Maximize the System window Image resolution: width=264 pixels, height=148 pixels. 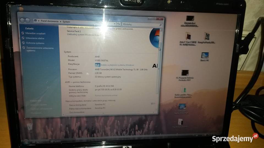(x=154, y=19)
